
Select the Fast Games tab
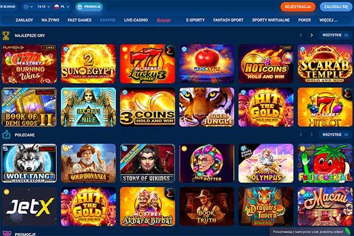80,20
